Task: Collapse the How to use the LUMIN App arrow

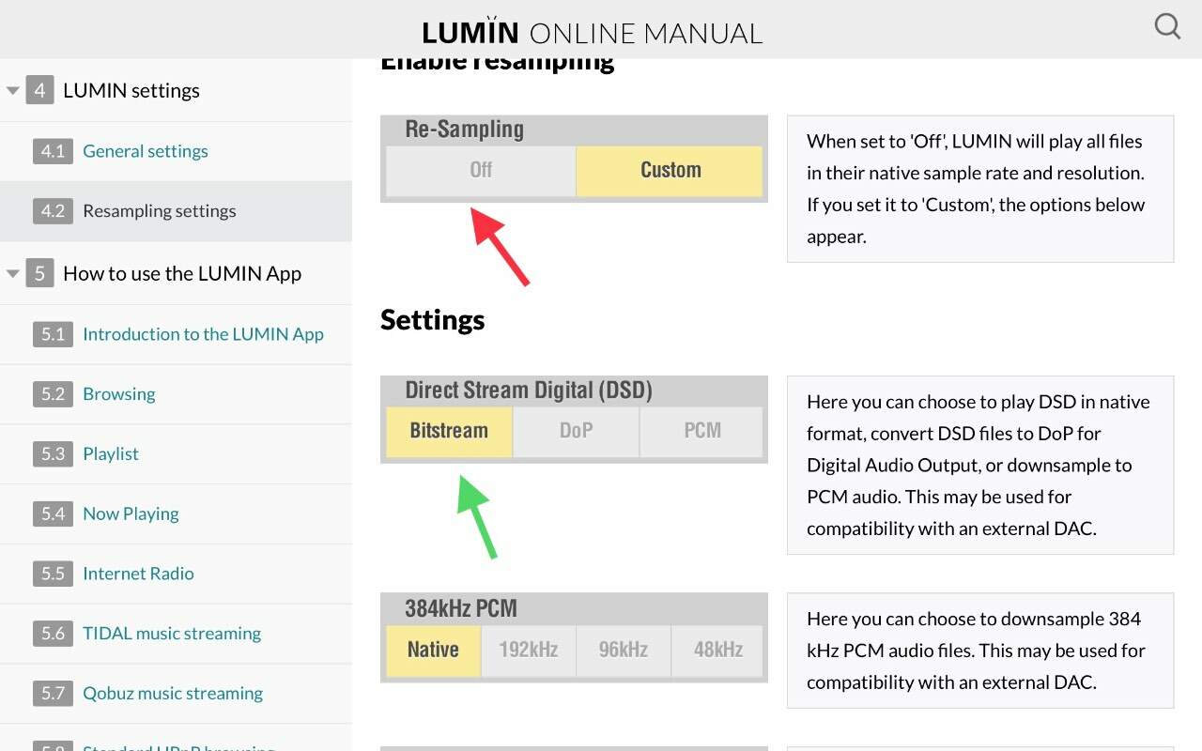Action: (13, 274)
